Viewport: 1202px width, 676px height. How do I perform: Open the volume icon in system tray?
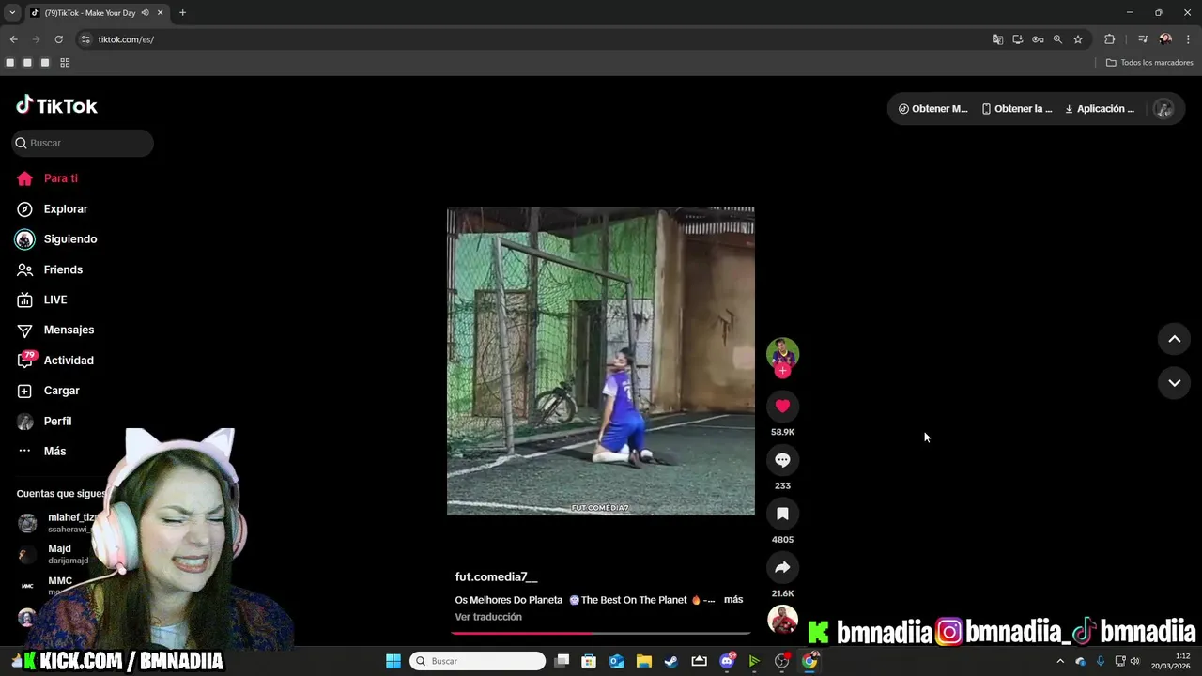tap(1134, 661)
